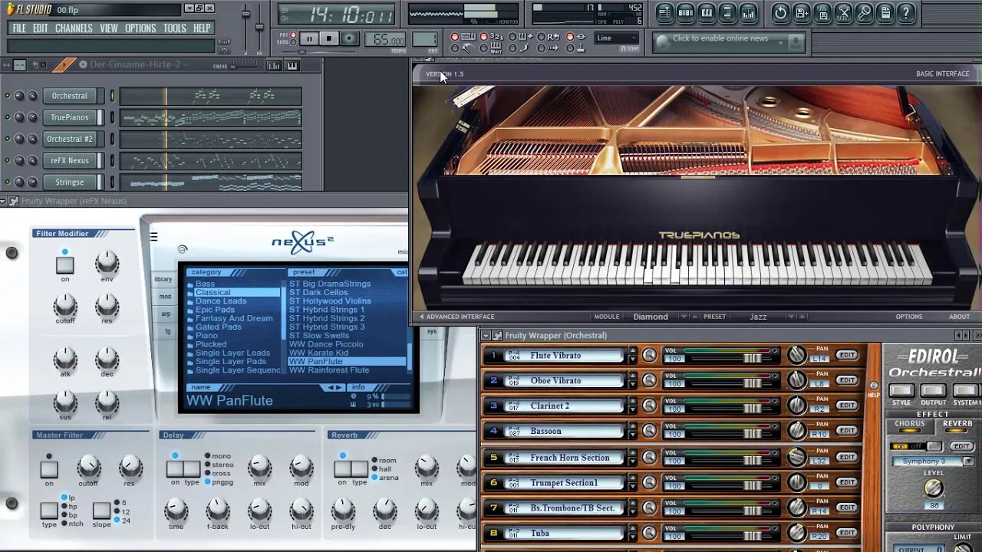Click the stop button in the transport
The image size is (982, 552).
click(328, 38)
